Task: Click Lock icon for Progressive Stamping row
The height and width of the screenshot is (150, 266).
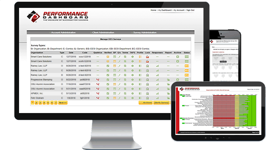Action: [147, 80]
